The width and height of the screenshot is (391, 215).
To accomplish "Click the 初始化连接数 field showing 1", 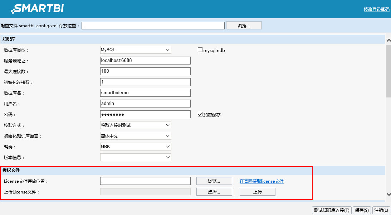I will coord(145,82).
